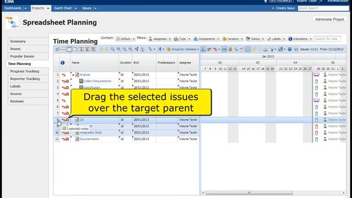
Task: Collapse the Analysis tree node
Action: click(x=73, y=75)
